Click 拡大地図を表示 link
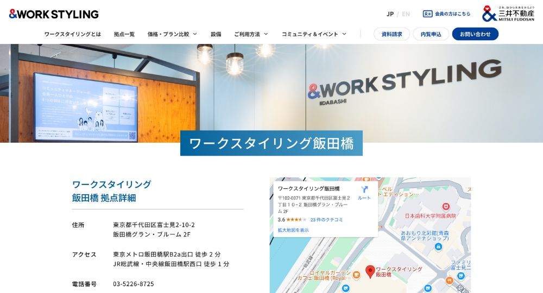This screenshot has width=543, height=293. tap(293, 230)
